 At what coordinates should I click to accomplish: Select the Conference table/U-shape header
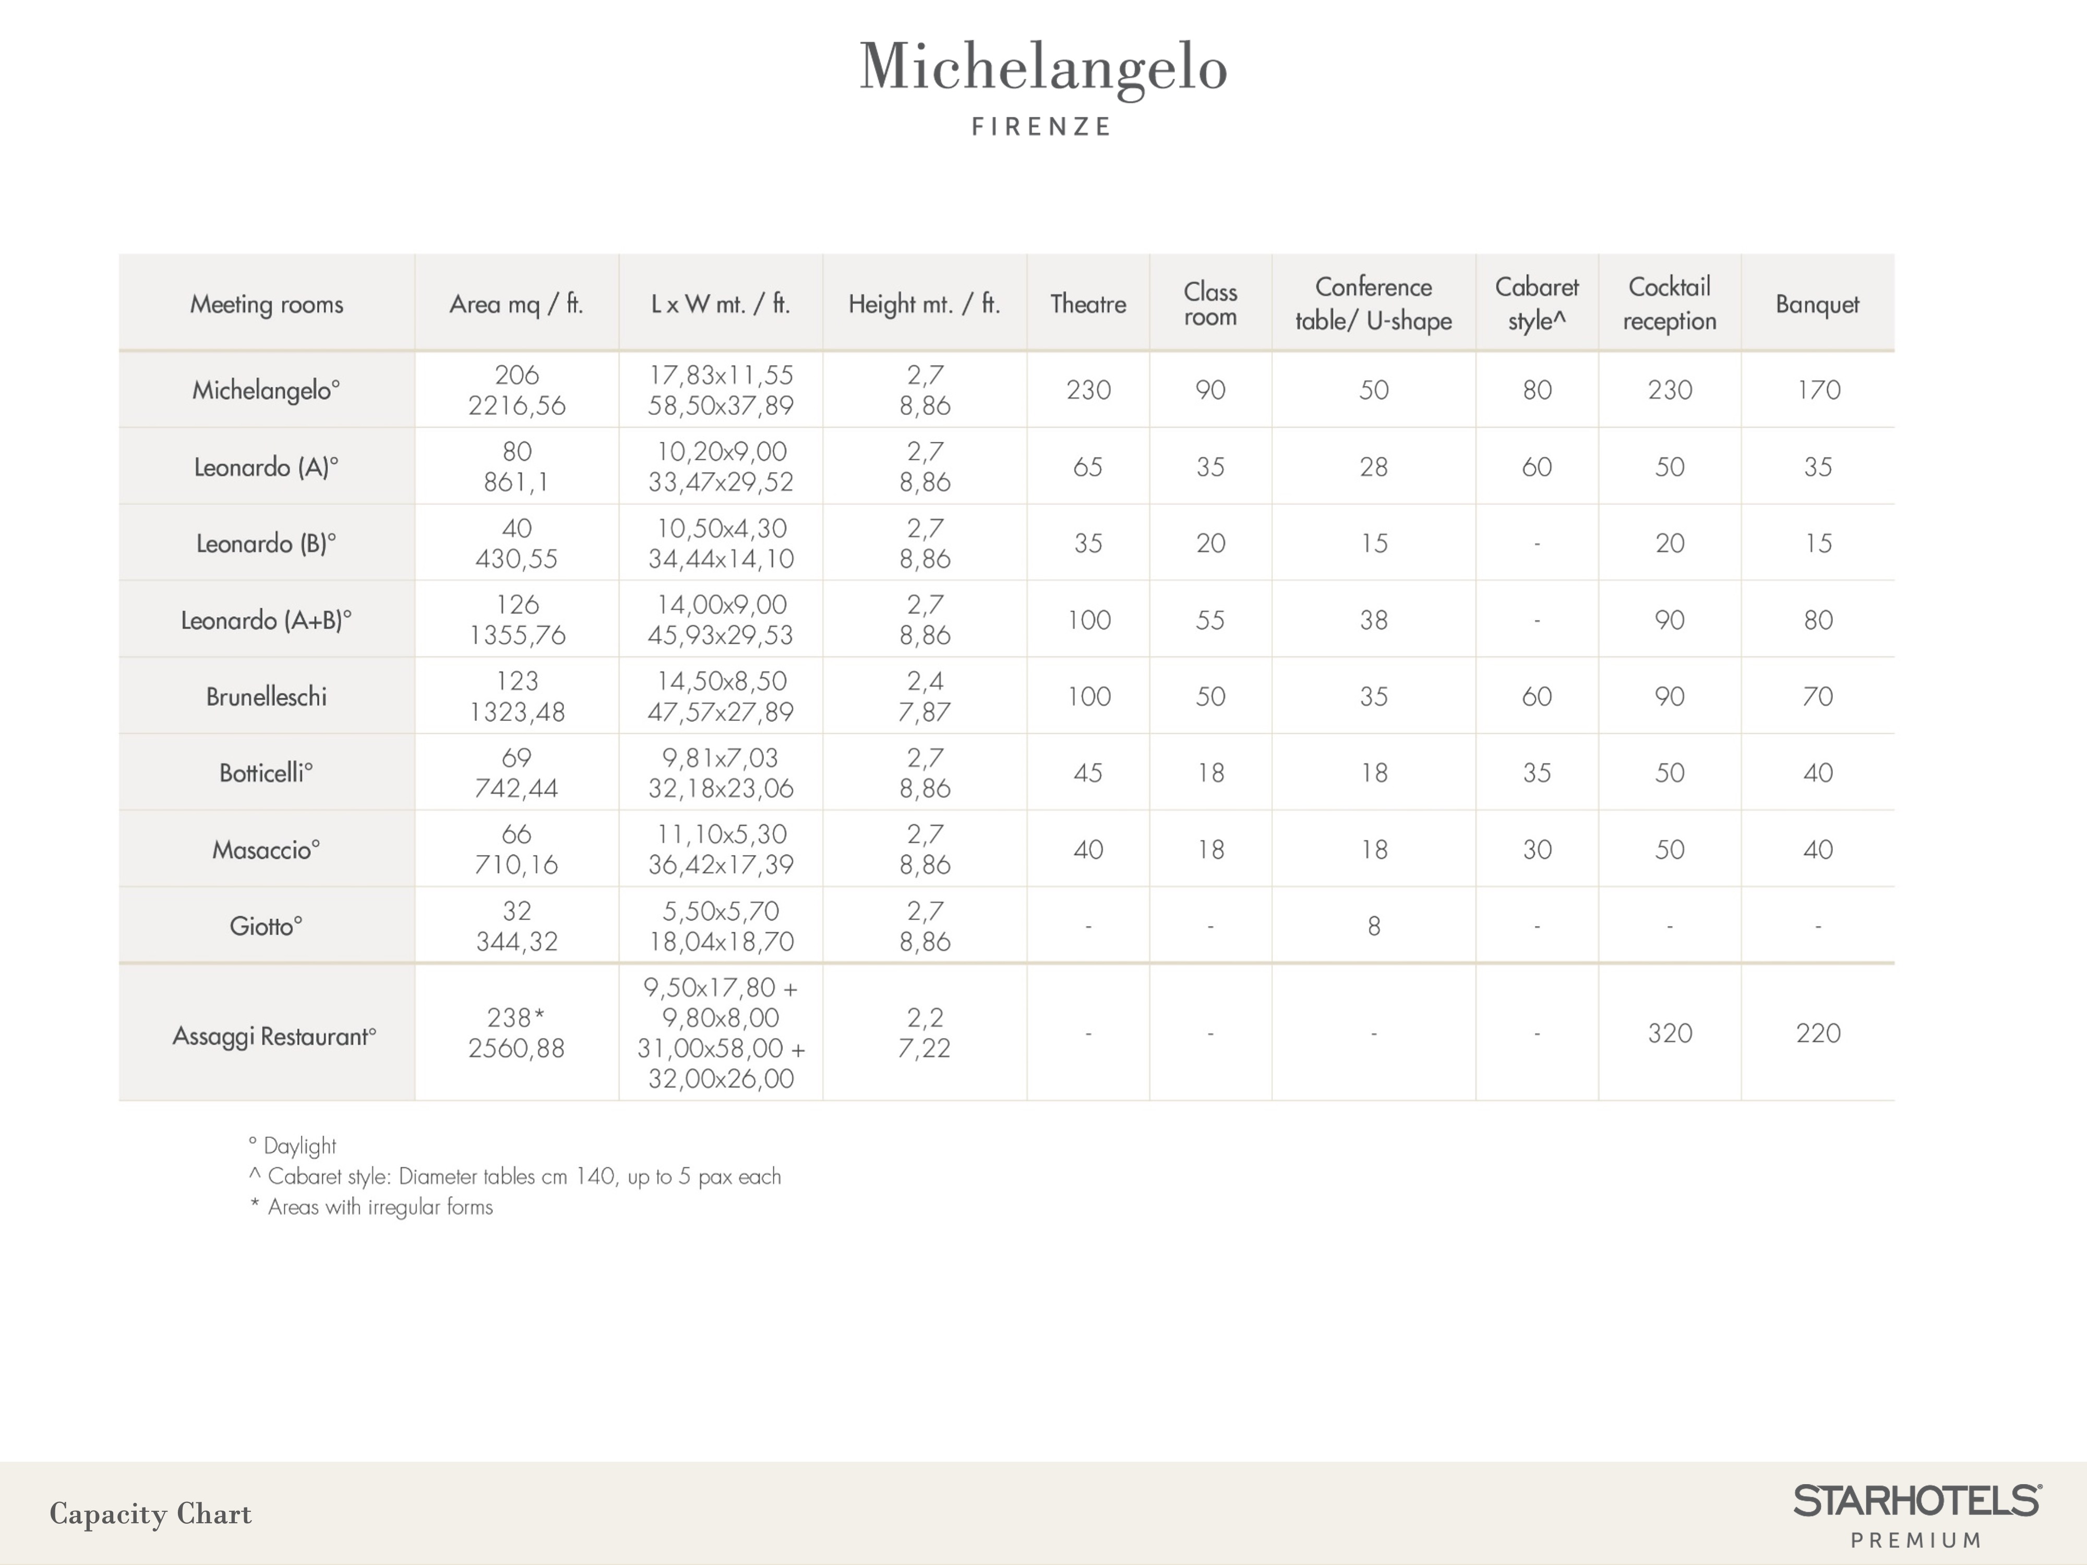tap(1373, 303)
